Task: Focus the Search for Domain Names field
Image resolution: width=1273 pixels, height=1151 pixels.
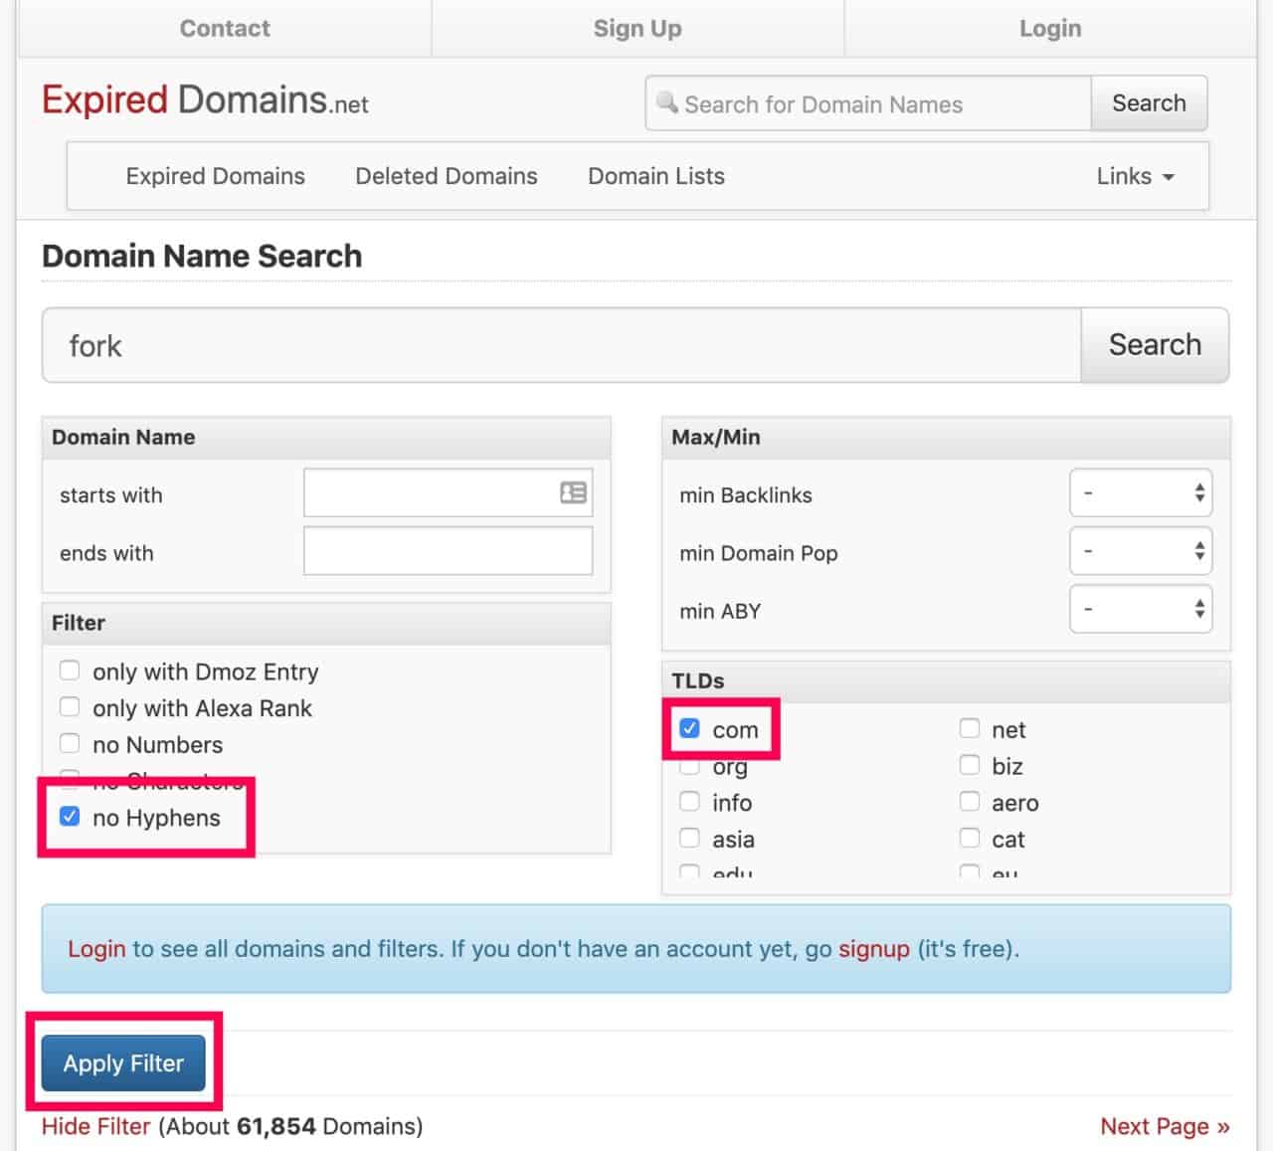Action: [x=868, y=103]
